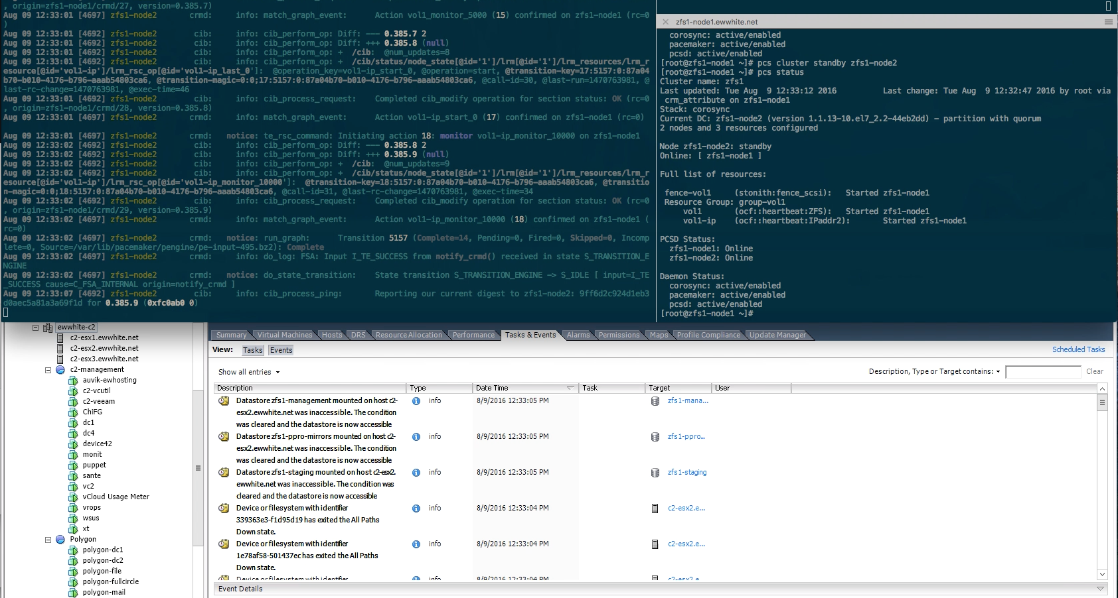Click the sante VM icon
This screenshot has height=598, width=1118.
(x=73, y=475)
